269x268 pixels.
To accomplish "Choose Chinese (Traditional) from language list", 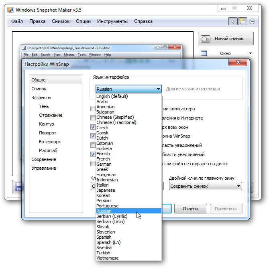I will click(128, 122).
